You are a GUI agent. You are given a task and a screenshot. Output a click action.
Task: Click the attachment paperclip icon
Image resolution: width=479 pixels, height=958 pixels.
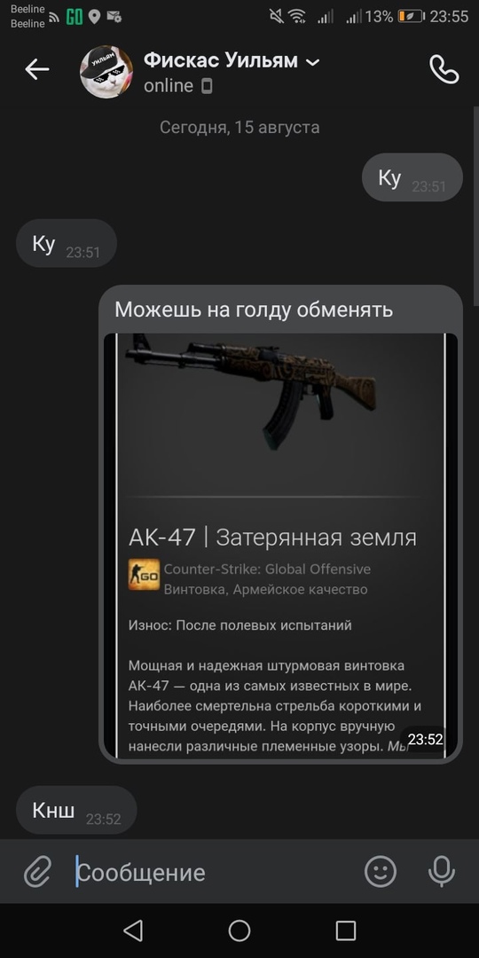pyautogui.click(x=38, y=871)
